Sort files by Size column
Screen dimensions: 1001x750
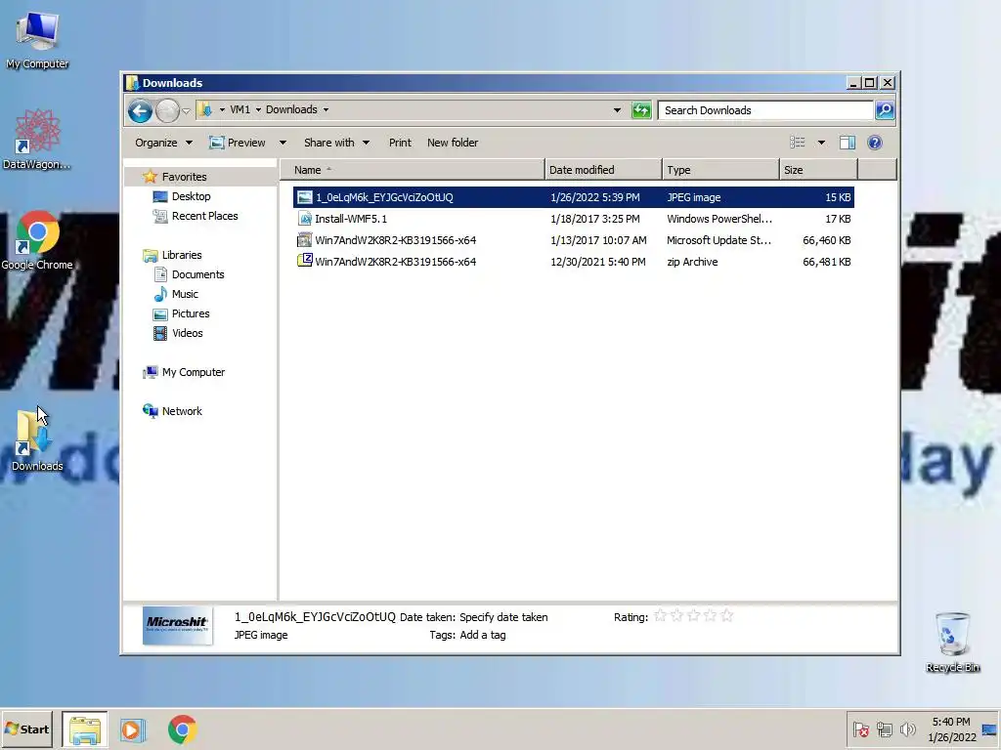point(818,170)
